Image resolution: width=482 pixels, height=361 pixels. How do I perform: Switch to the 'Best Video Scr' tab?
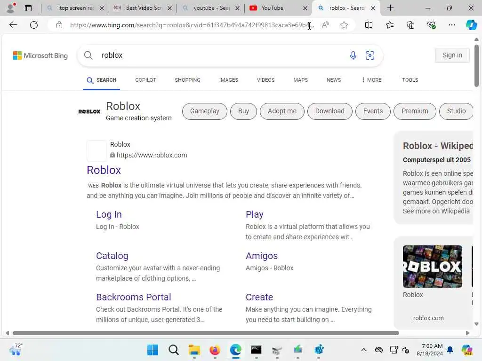coord(142,8)
